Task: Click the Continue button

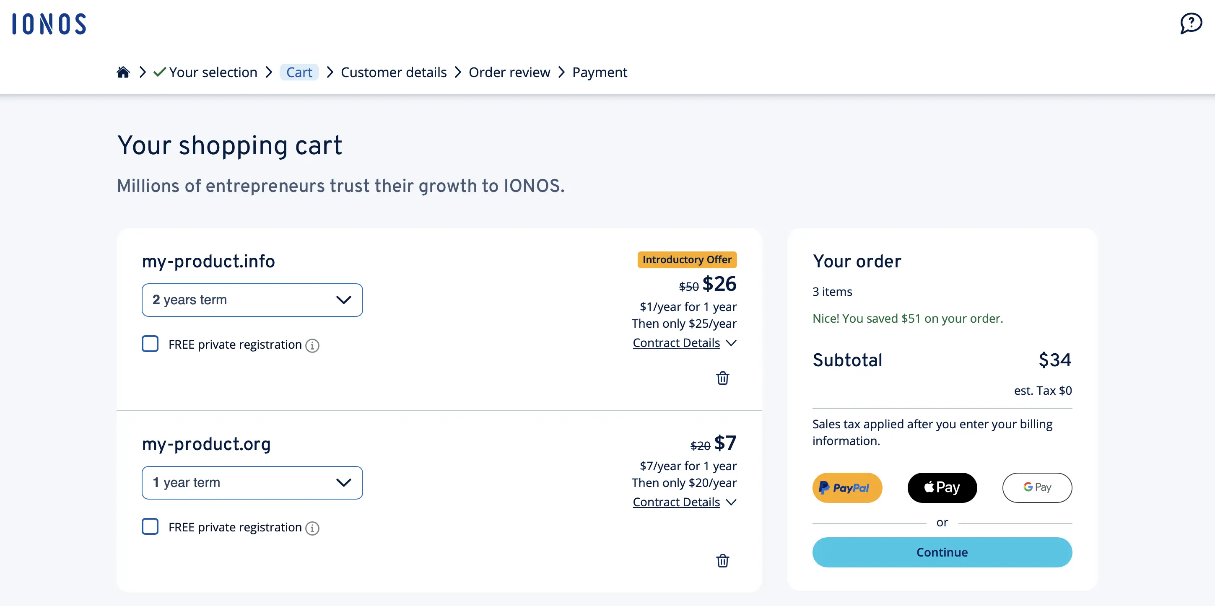Action: (942, 552)
